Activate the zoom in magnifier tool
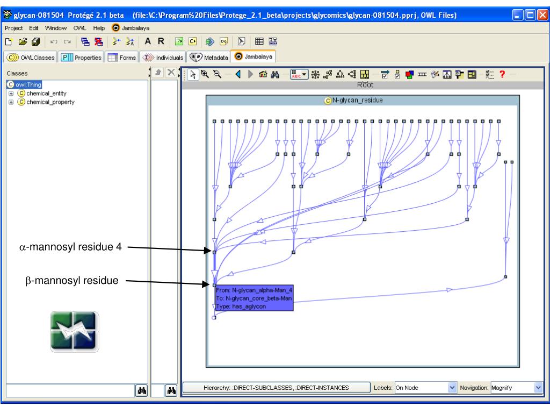550x413 pixels. [205, 74]
